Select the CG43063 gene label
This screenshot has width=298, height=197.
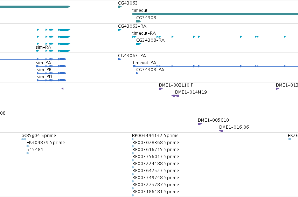(x=128, y=3)
